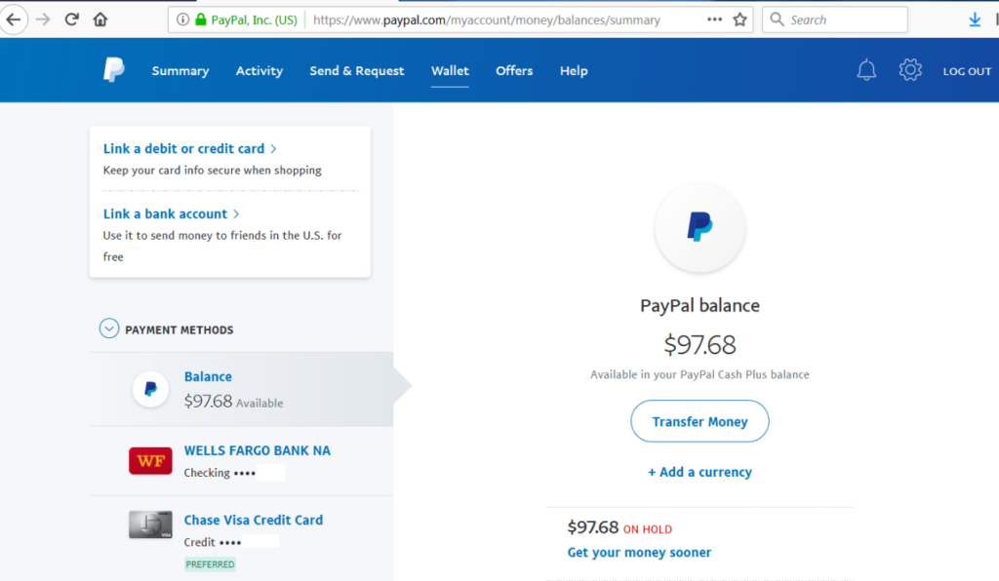Image resolution: width=999 pixels, height=581 pixels.
Task: Click Link a bank account
Action: [165, 213]
